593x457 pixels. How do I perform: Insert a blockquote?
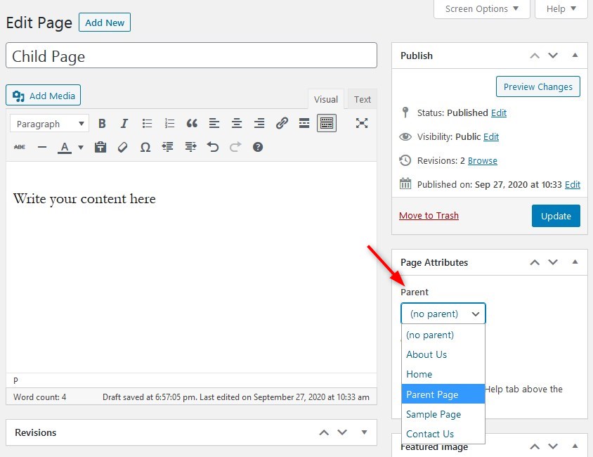[x=191, y=123]
